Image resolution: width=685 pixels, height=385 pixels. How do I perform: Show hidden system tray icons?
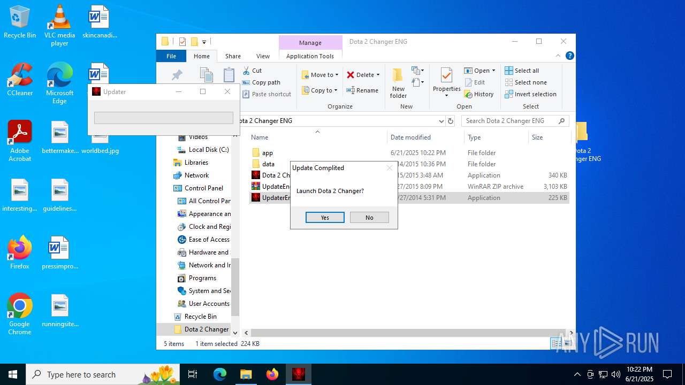[x=577, y=374]
